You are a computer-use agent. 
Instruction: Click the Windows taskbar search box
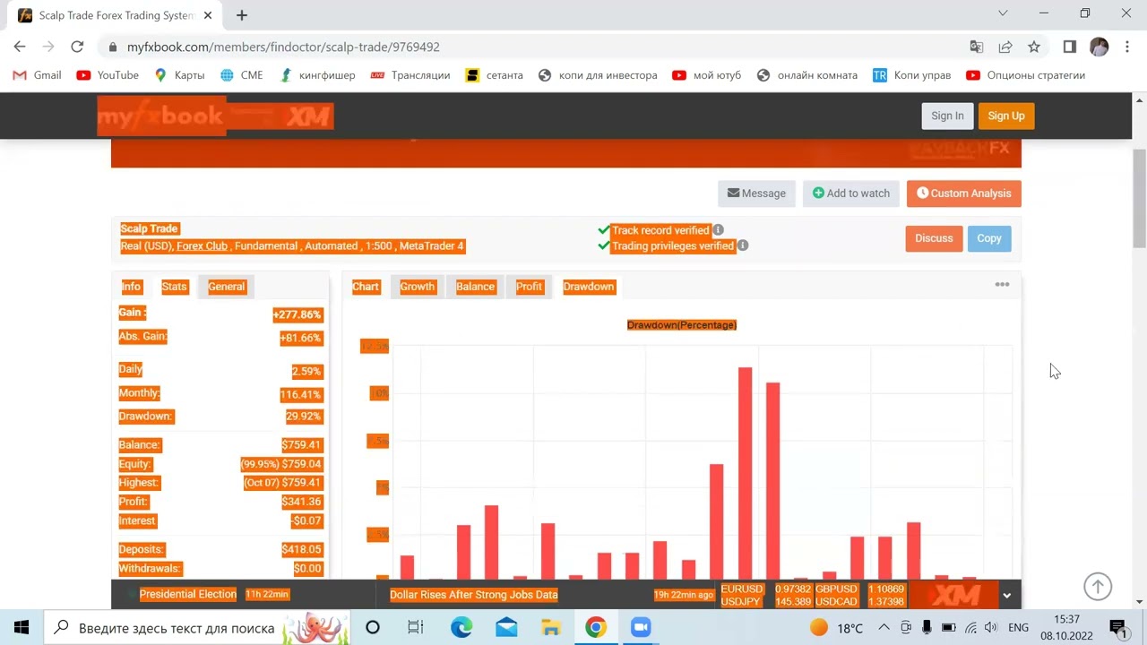pyautogui.click(x=197, y=627)
